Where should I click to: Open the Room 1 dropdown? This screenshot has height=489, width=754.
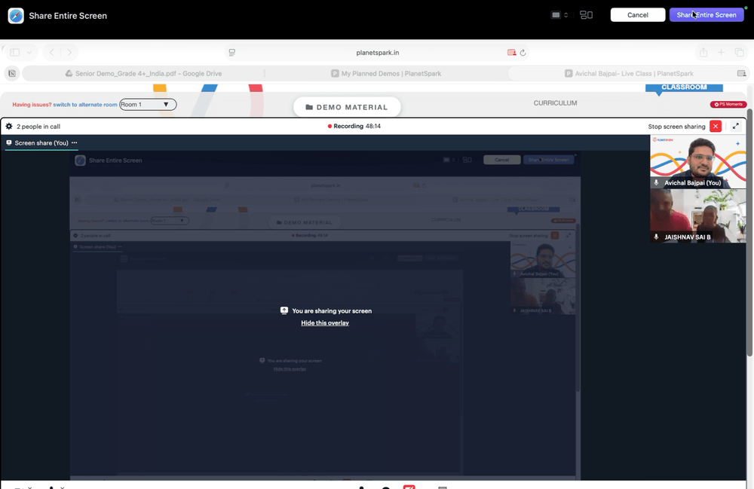[148, 104]
